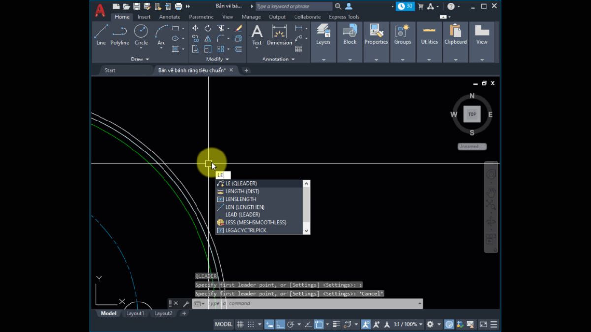591x332 pixels.
Task: Open the Manage ribbon tab
Action: 251,17
